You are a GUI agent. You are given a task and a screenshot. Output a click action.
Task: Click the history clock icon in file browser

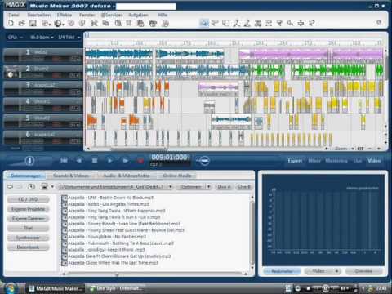click(x=31, y=187)
